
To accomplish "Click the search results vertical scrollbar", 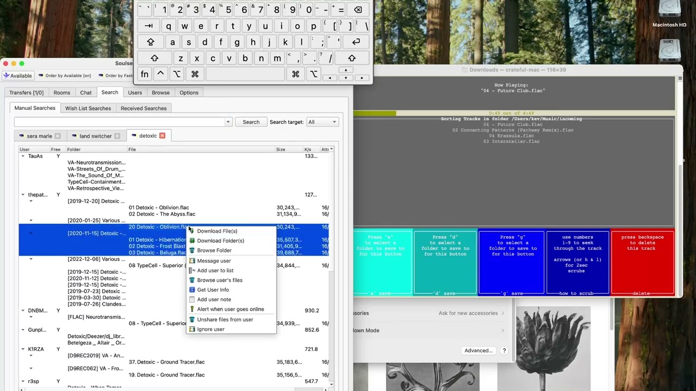I will tap(332, 266).
